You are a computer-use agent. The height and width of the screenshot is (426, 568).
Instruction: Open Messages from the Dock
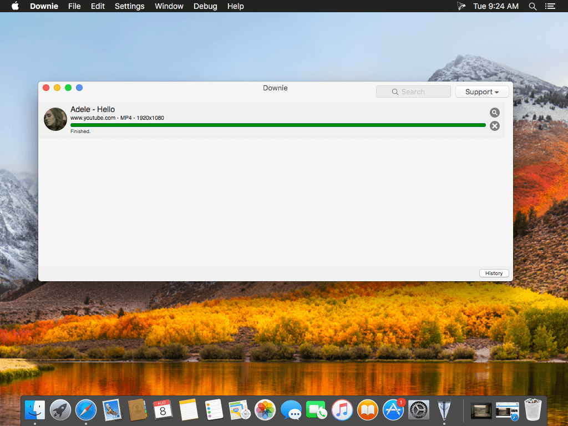click(x=291, y=410)
